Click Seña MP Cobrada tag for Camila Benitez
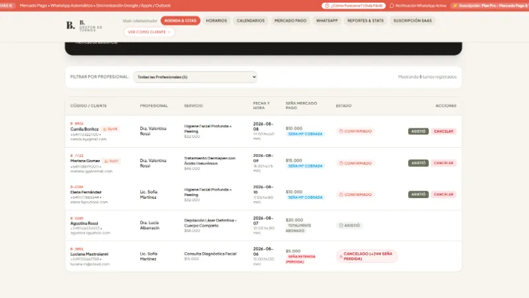Screen dimensions: 529x298 [305, 134]
